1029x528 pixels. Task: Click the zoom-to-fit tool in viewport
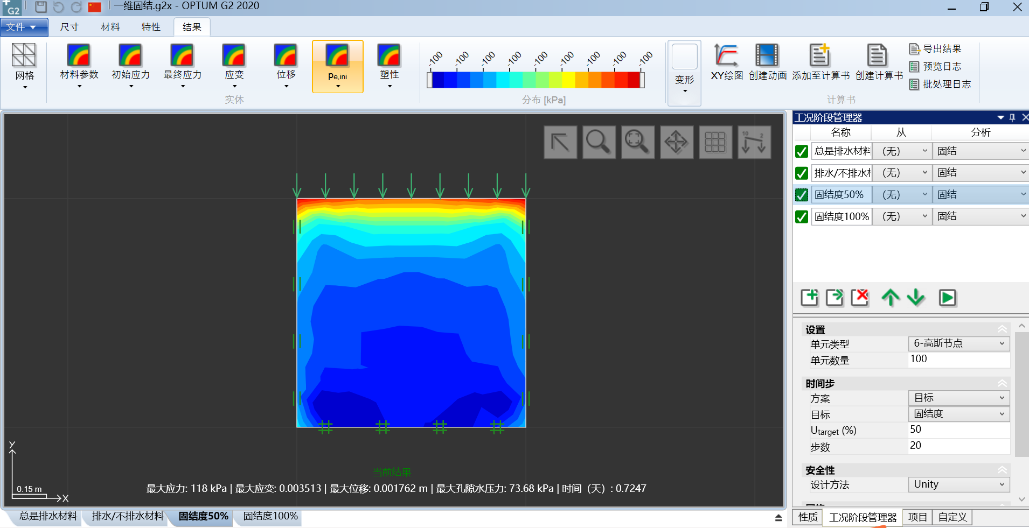pos(638,143)
